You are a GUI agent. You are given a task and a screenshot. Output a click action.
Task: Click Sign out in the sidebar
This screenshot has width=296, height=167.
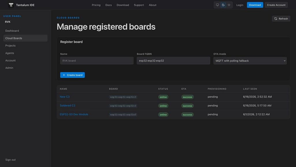pyautogui.click(x=10, y=160)
